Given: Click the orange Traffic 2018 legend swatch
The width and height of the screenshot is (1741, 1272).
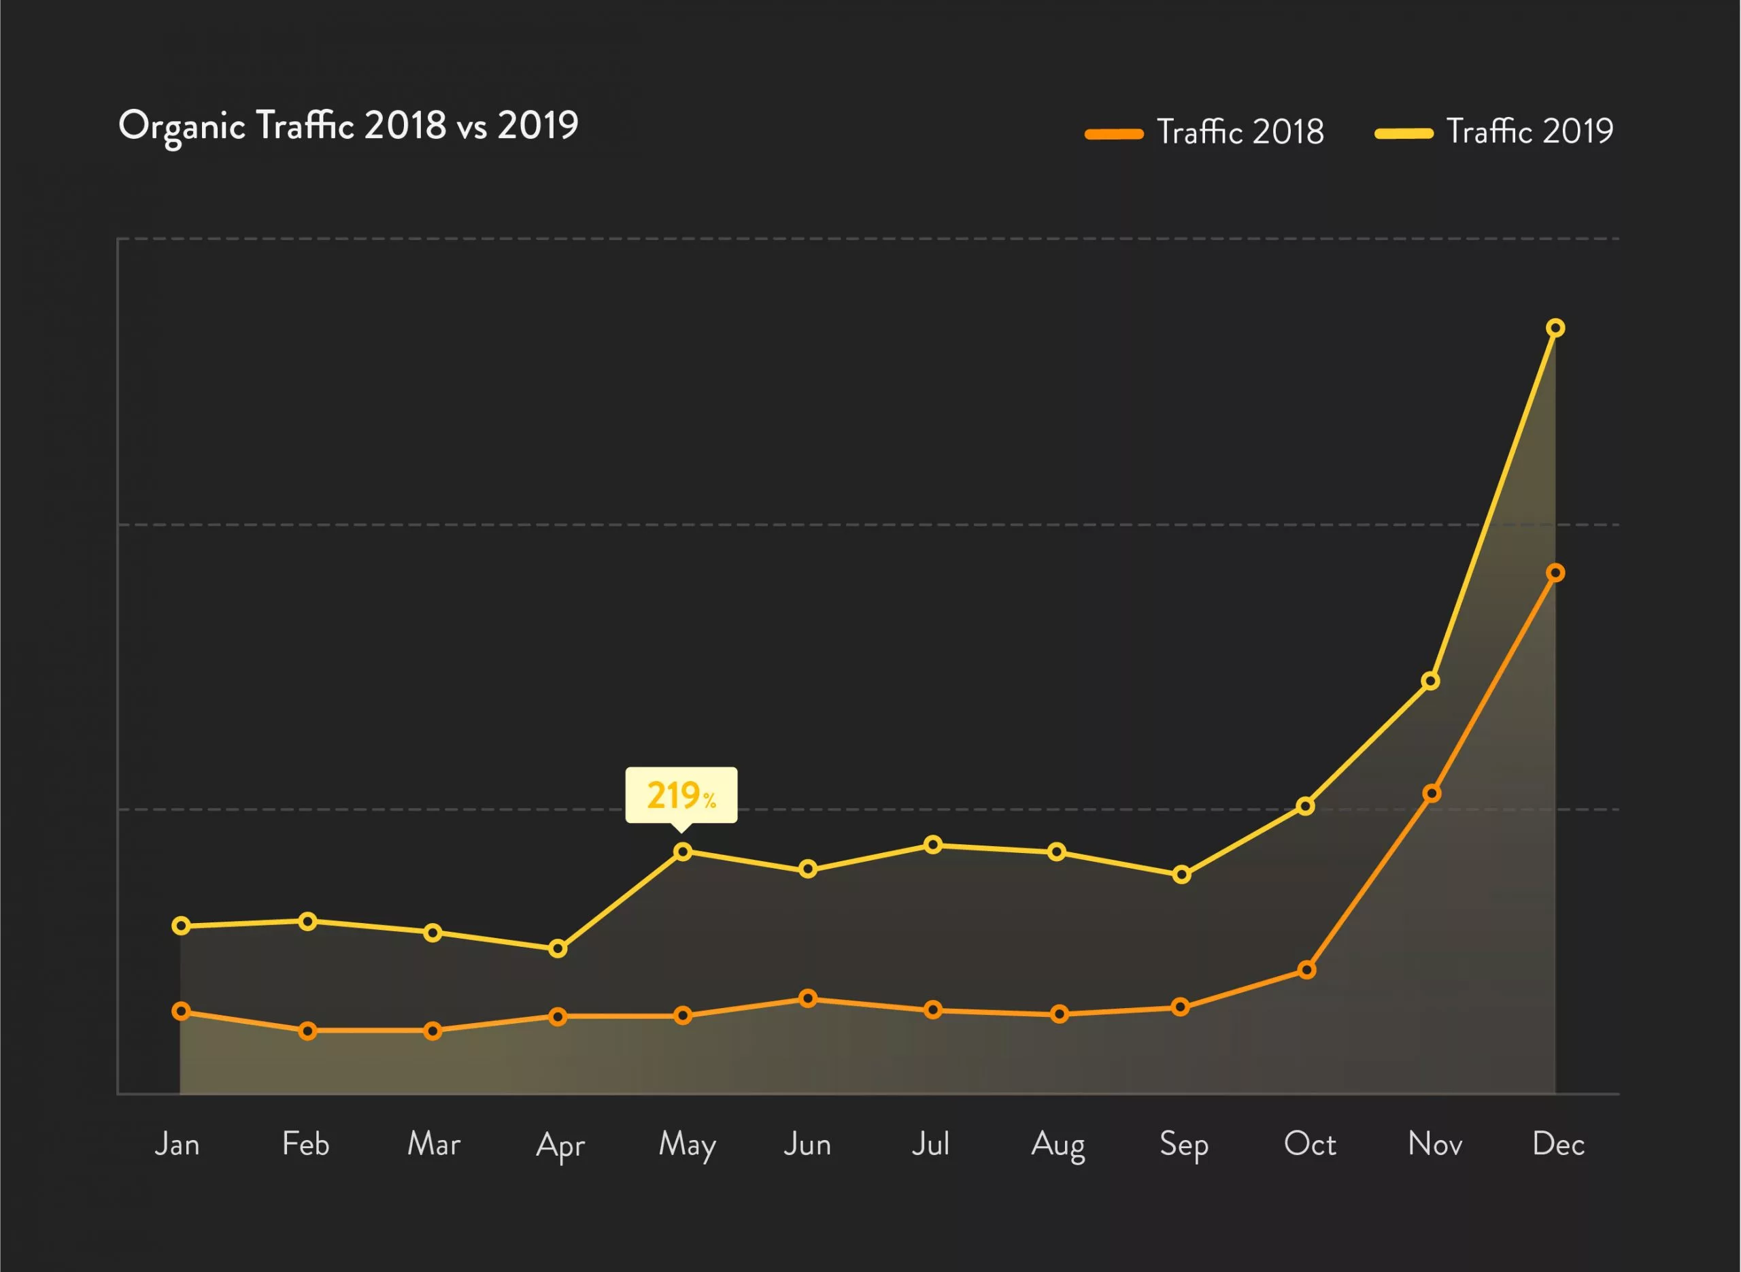Looking at the screenshot, I should pos(1114,134).
